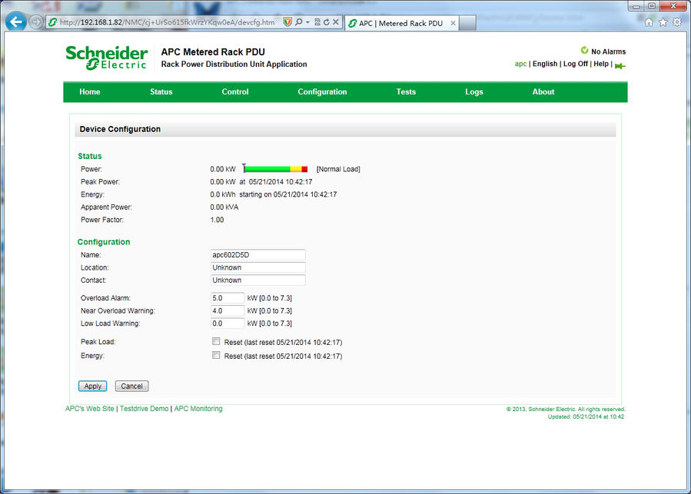Close the APC Metered Rack PDU tab
The image size is (691, 494).
pyautogui.click(x=453, y=23)
